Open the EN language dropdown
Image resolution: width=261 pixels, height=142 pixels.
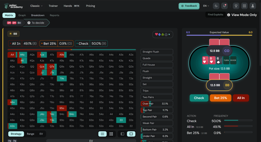(x=206, y=6)
